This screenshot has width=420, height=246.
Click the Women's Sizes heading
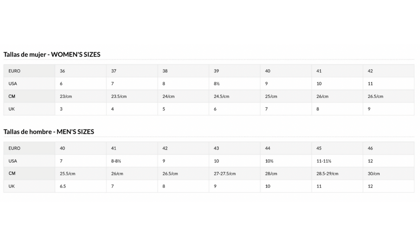(52, 54)
